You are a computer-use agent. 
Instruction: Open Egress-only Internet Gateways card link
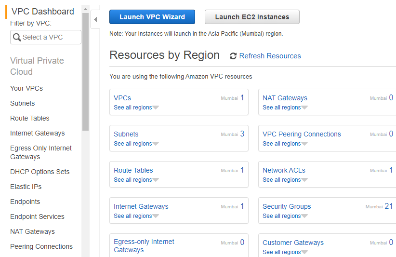point(144,245)
